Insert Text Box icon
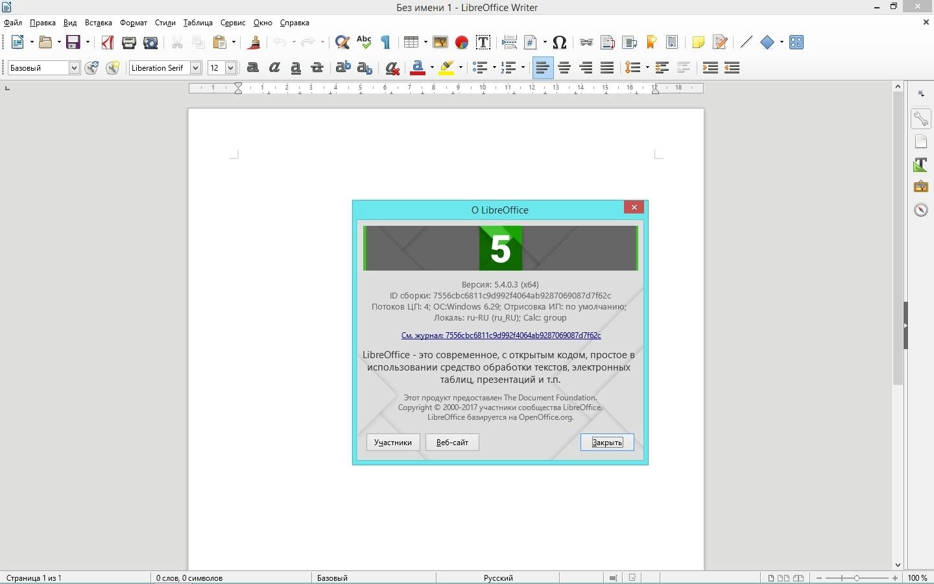The image size is (934, 584). [483, 42]
